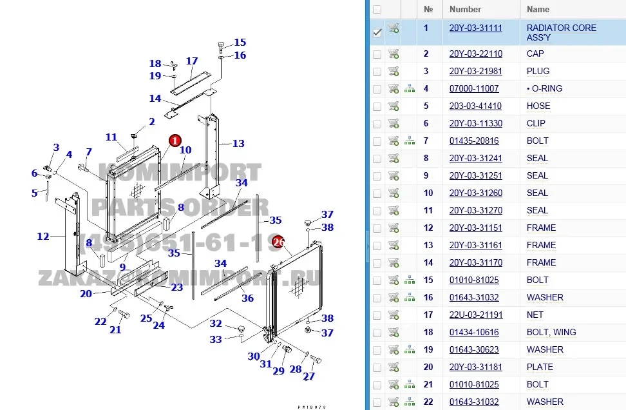Open structure tree icon for row 21 BOLT

pos(409,384)
